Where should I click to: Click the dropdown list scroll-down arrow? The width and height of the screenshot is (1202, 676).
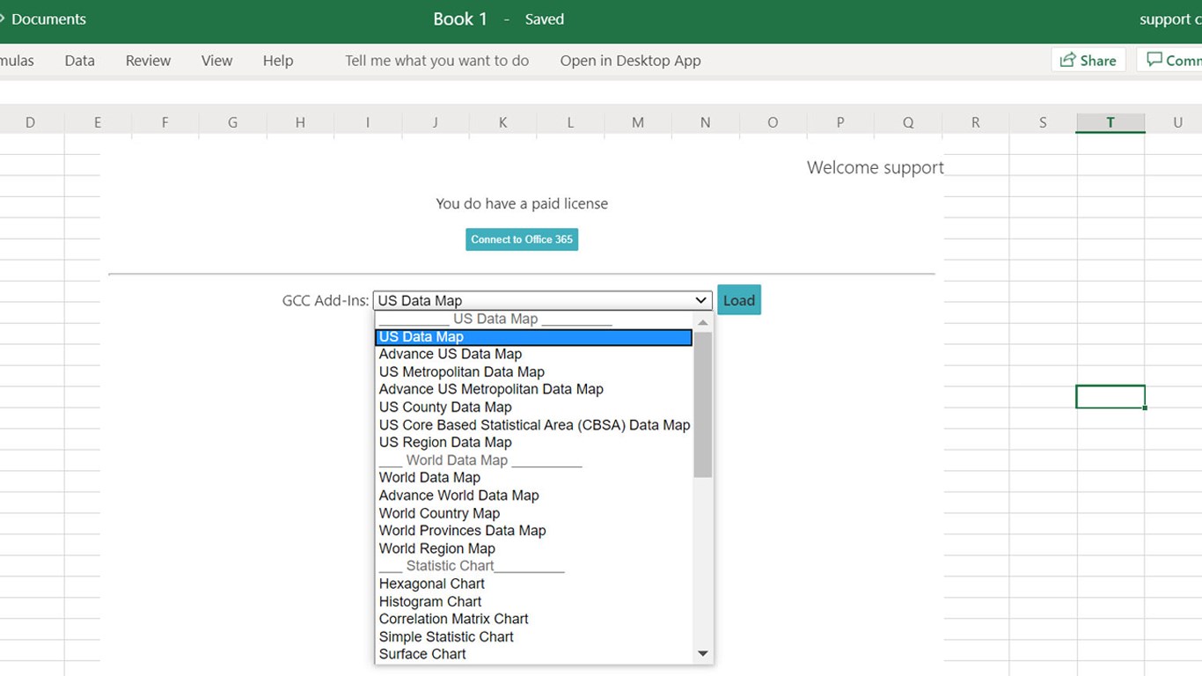point(702,654)
